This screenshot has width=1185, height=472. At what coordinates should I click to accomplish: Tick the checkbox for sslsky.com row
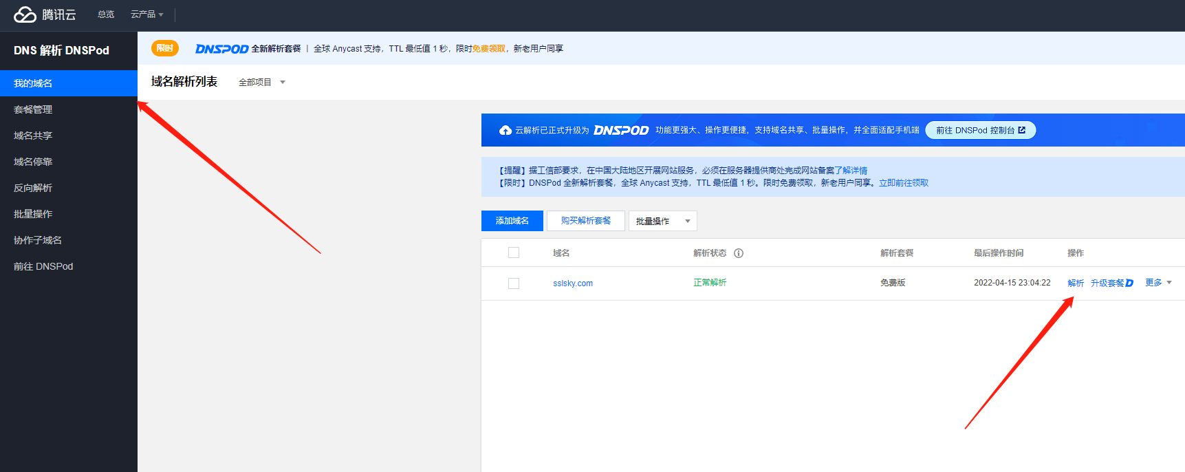pos(514,283)
